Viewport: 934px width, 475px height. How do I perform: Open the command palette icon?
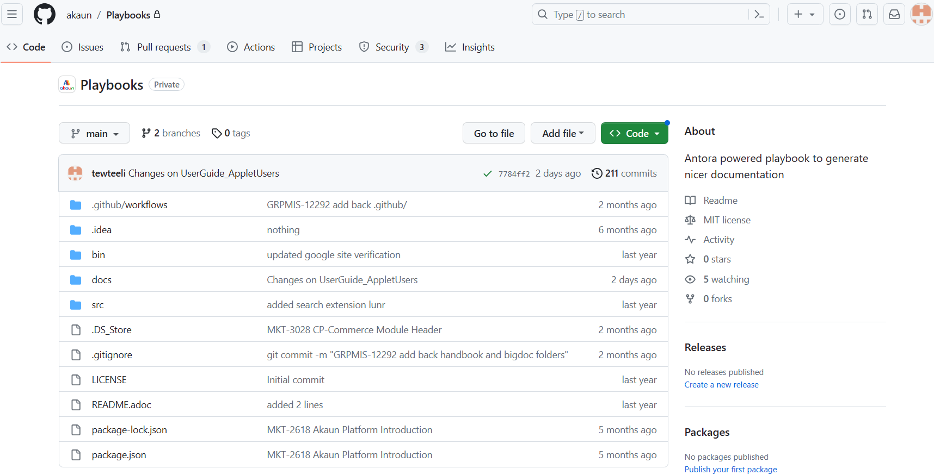(759, 15)
